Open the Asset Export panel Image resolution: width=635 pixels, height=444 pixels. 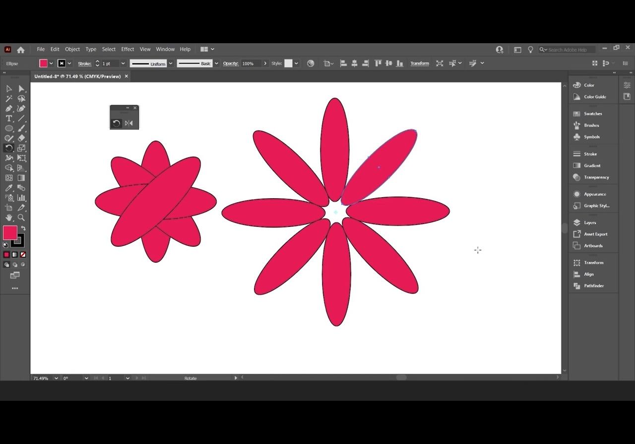click(595, 234)
